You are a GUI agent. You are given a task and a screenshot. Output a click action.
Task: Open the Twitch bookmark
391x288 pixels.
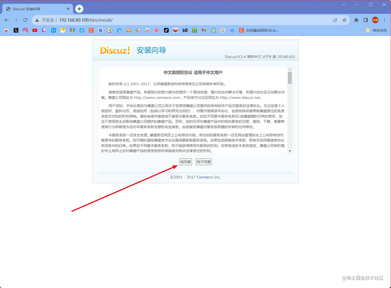click(x=44, y=30)
